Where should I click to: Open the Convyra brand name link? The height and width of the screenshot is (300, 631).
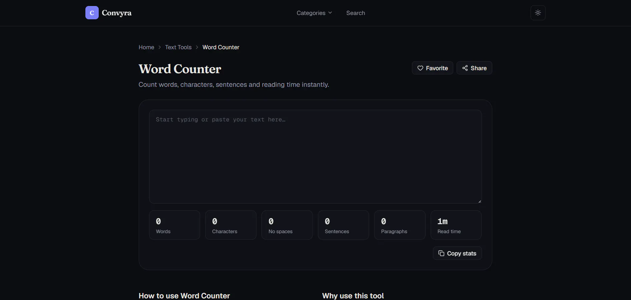pyautogui.click(x=116, y=13)
